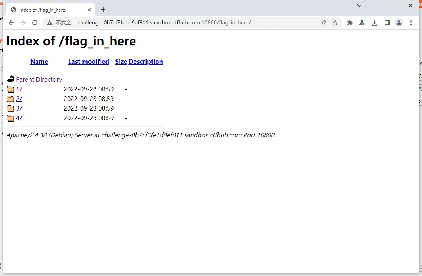The height and width of the screenshot is (276, 422).
Task: Open the share page icon
Action: (x=323, y=23)
